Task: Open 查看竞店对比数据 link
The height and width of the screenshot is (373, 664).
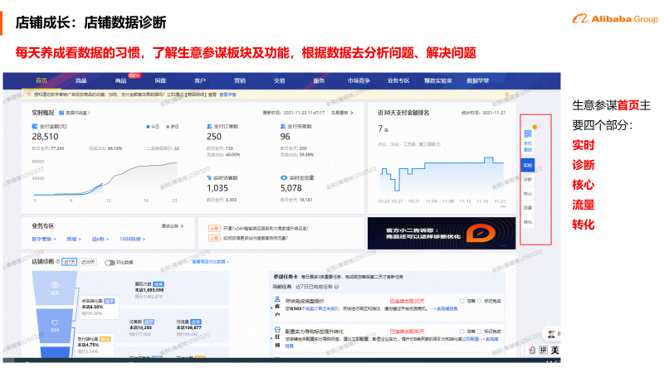Action: click(211, 262)
